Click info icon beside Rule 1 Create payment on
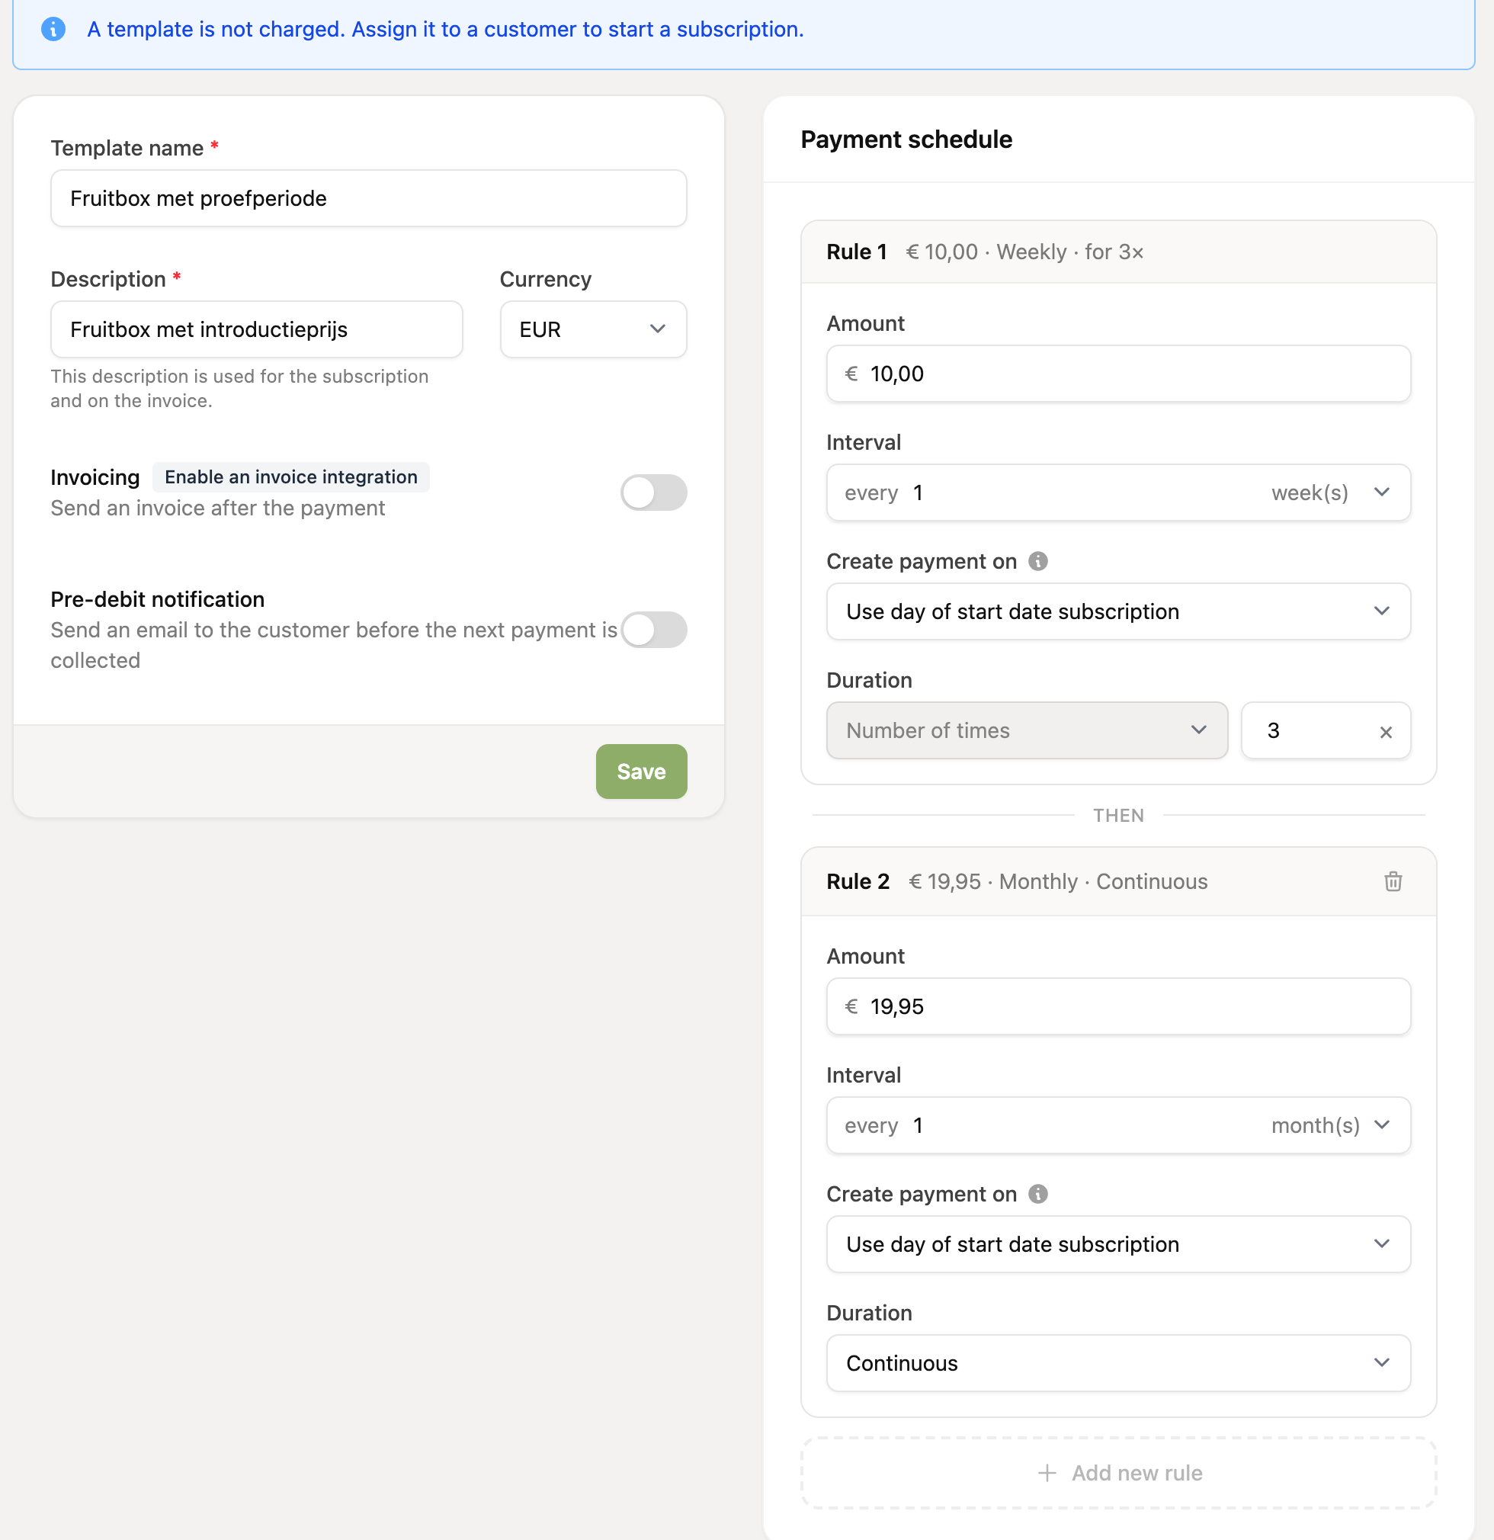The width and height of the screenshot is (1494, 1540). coord(1037,561)
